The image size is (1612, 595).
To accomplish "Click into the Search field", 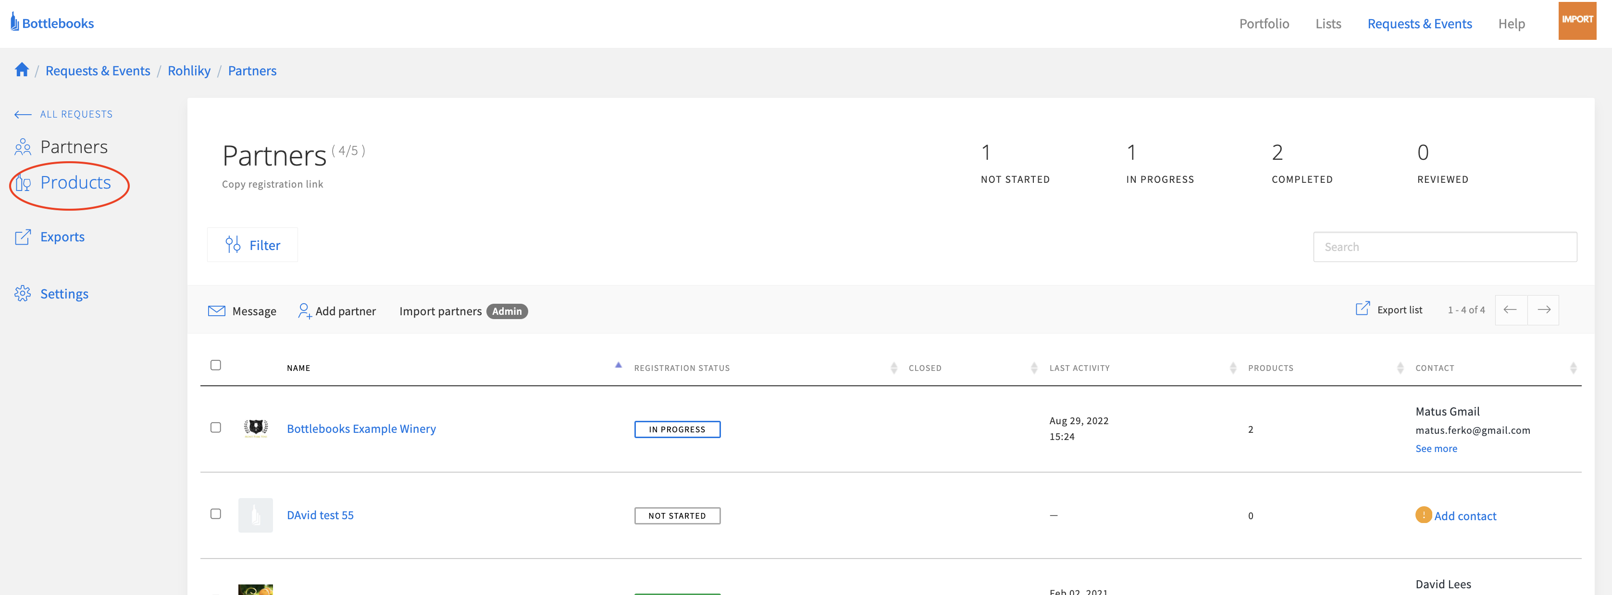I will 1444,247.
